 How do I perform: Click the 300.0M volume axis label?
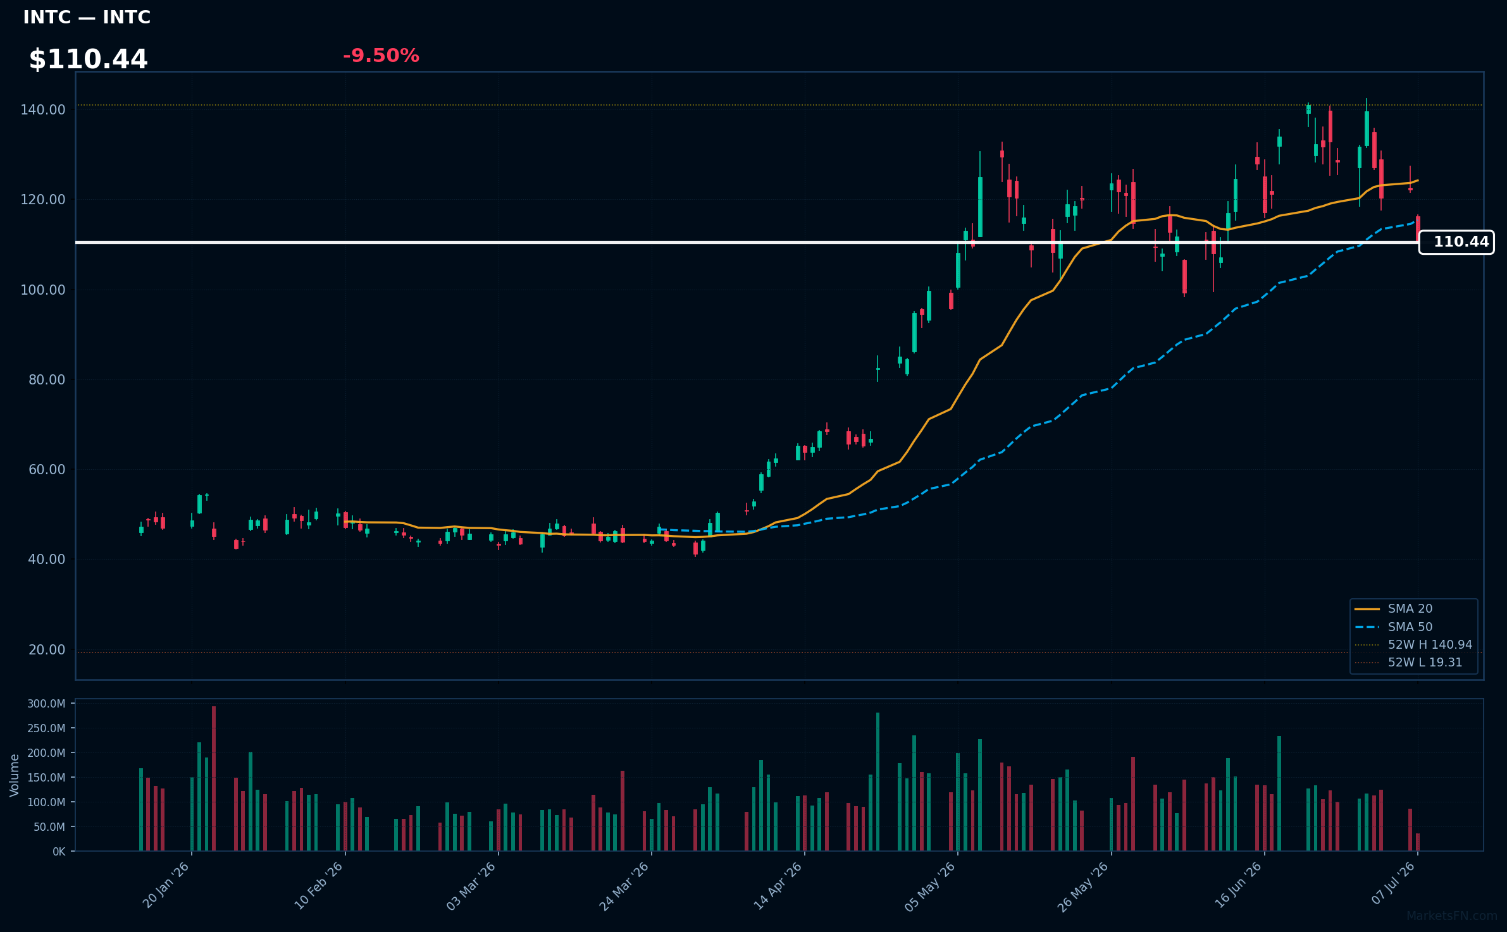[46, 704]
